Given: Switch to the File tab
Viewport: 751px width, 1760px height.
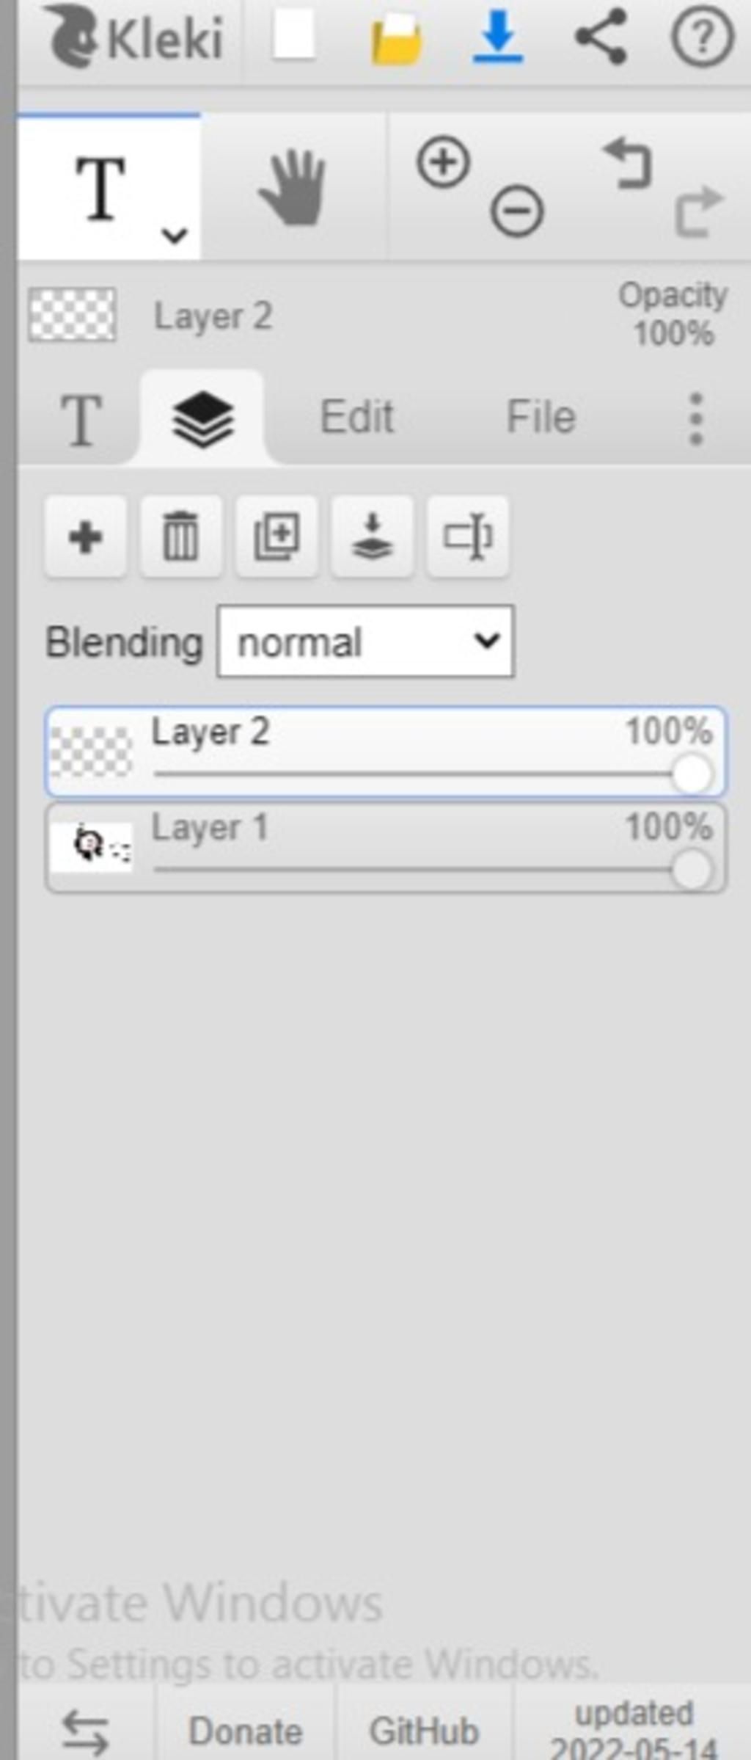Looking at the screenshot, I should [x=541, y=417].
